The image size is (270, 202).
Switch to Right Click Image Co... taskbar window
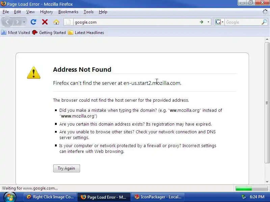[x=50, y=197]
